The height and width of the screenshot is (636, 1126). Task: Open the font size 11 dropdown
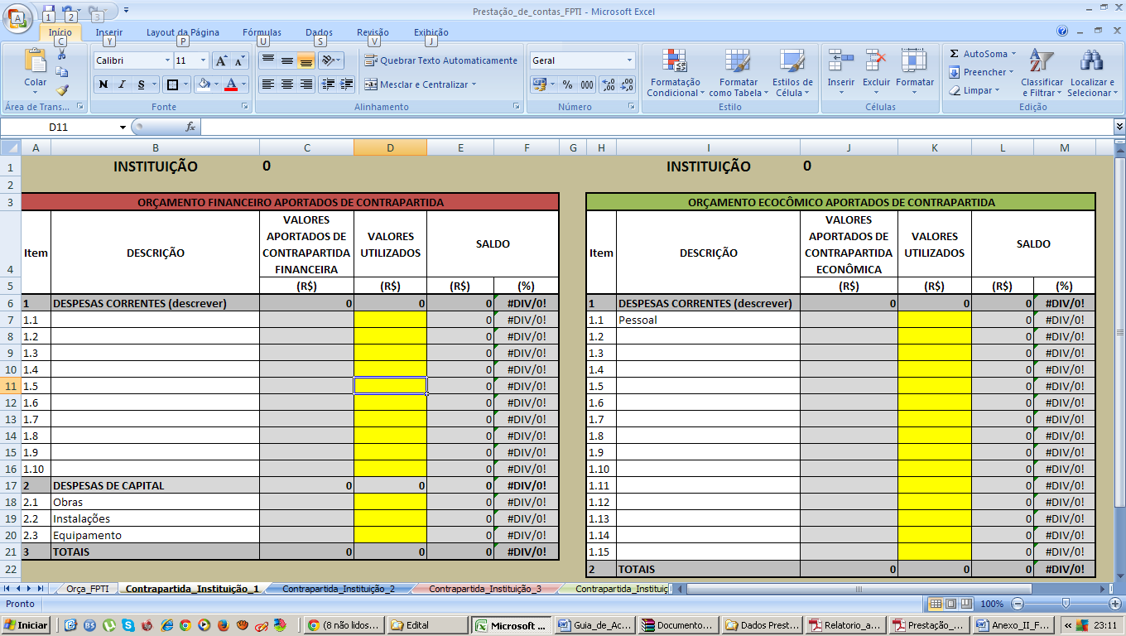(x=204, y=60)
